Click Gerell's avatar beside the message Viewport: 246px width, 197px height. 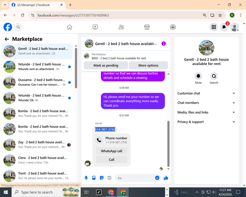(88, 164)
